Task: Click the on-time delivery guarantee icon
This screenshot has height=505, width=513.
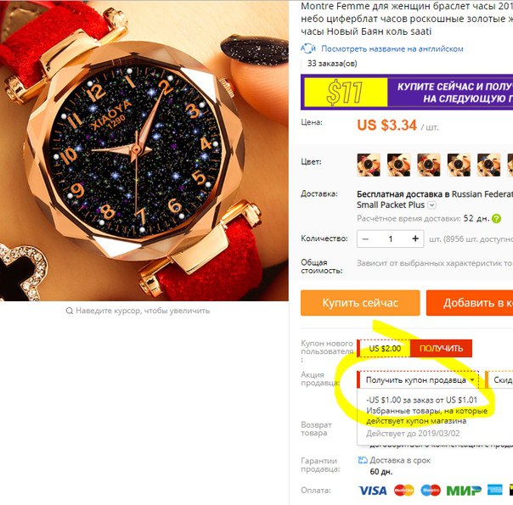Action: pyautogui.click(x=363, y=460)
